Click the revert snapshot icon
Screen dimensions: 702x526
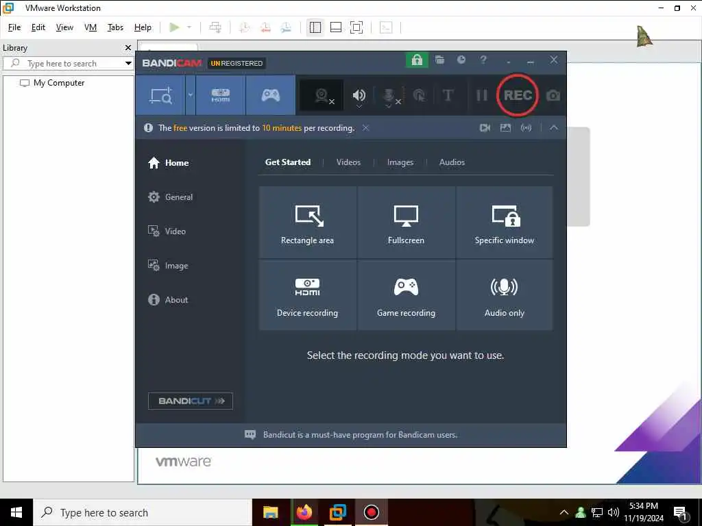coord(265,27)
